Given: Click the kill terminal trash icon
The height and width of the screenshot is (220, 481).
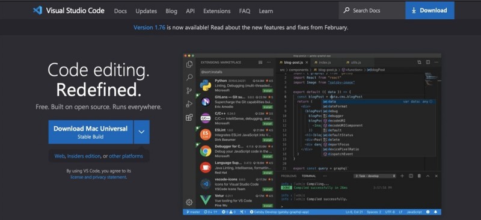Looking at the screenshot, I should (x=419, y=176).
